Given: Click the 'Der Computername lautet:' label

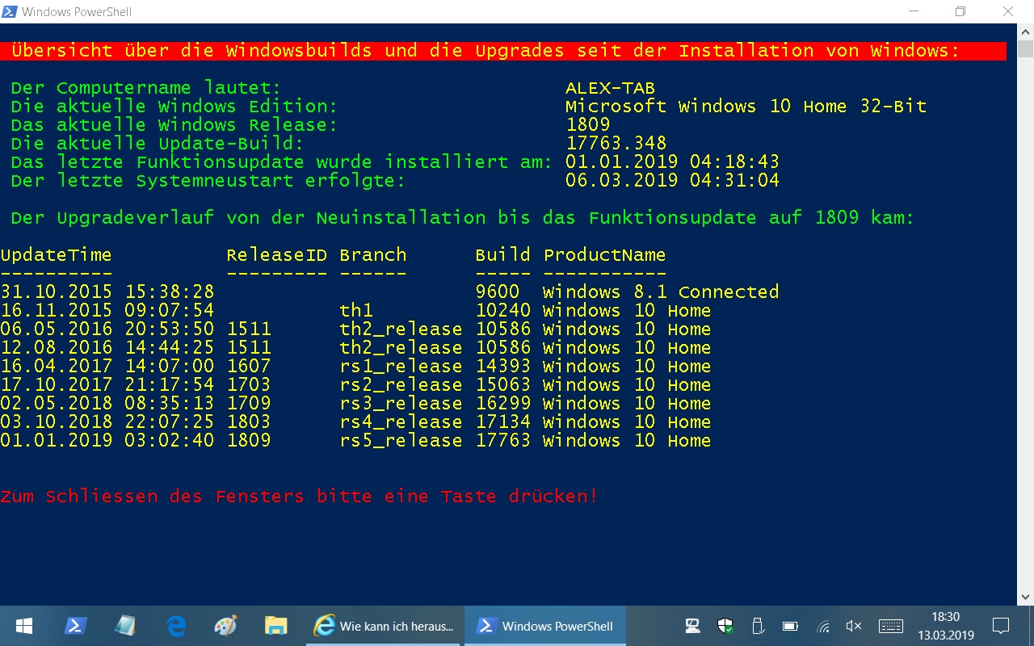Looking at the screenshot, I should 146,87.
